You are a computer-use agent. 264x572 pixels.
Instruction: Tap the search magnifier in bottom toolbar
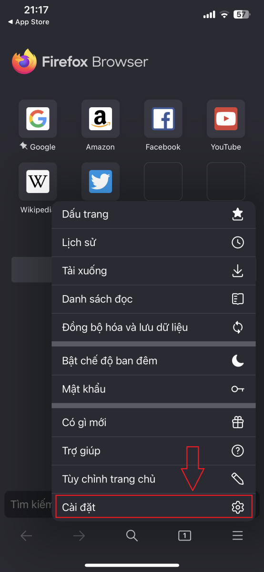(132, 536)
